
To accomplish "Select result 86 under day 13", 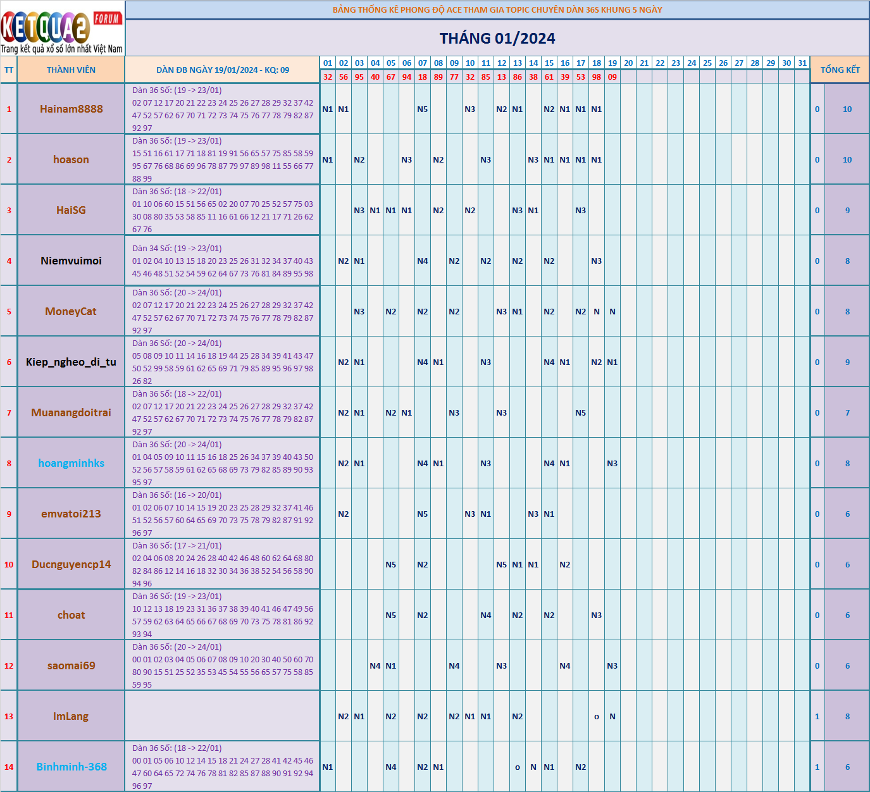I will pyautogui.click(x=518, y=77).
